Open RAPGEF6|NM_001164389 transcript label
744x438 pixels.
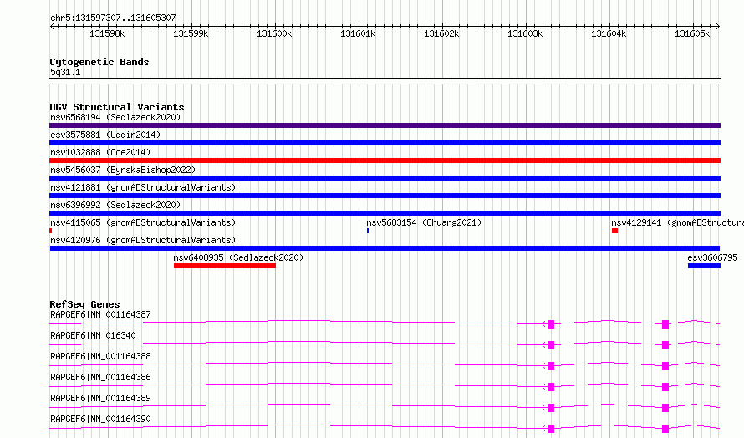tap(100, 398)
